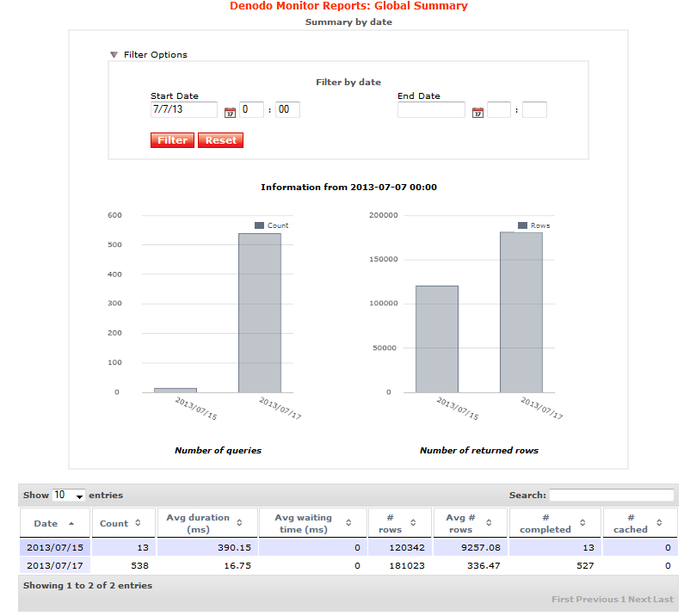The height and width of the screenshot is (616, 696).
Task: Click the 181023 rows cell
Action: [400, 565]
